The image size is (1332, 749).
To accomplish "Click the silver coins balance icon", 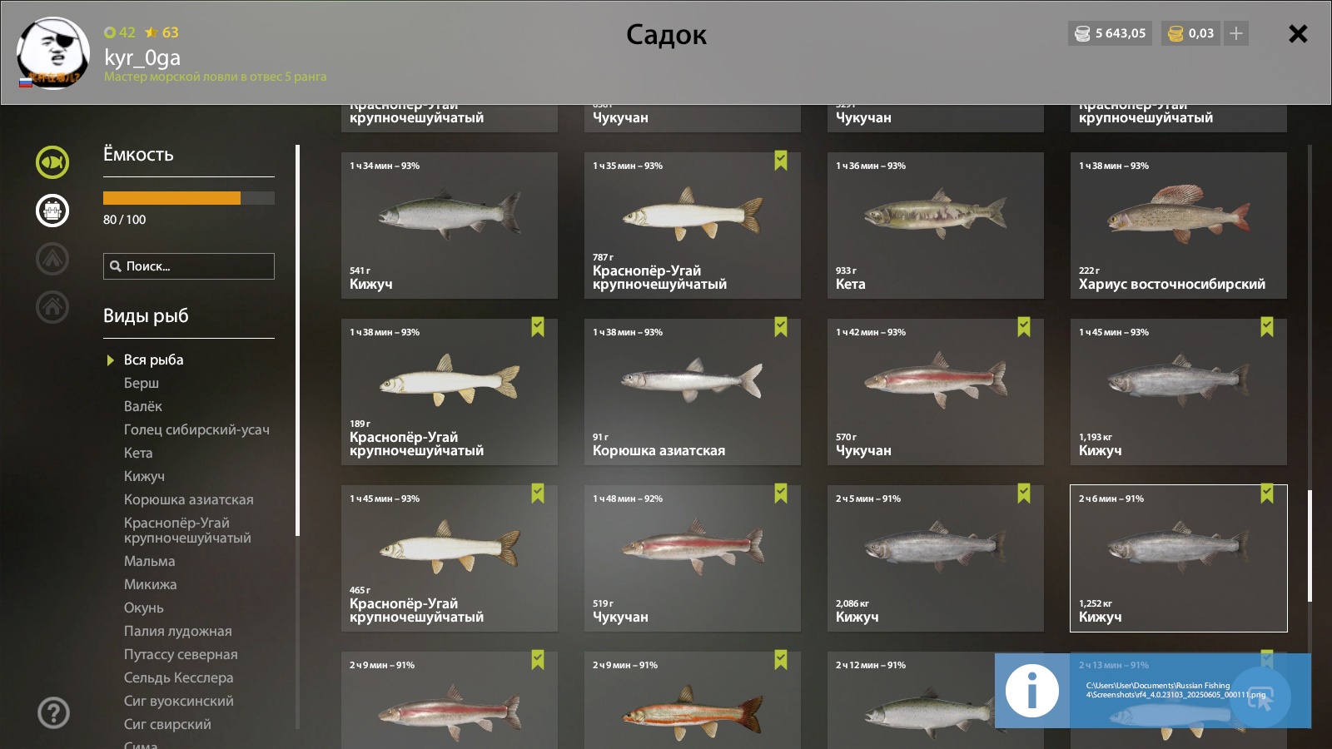I will [1082, 33].
